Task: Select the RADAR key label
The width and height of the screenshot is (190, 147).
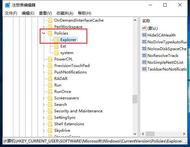Action: point(61,79)
